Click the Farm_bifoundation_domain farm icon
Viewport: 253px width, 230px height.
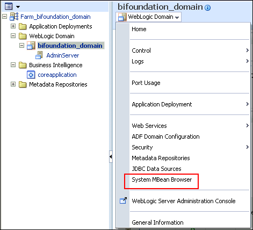[14, 17]
